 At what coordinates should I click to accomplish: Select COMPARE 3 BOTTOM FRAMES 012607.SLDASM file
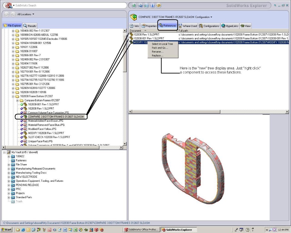(56, 117)
